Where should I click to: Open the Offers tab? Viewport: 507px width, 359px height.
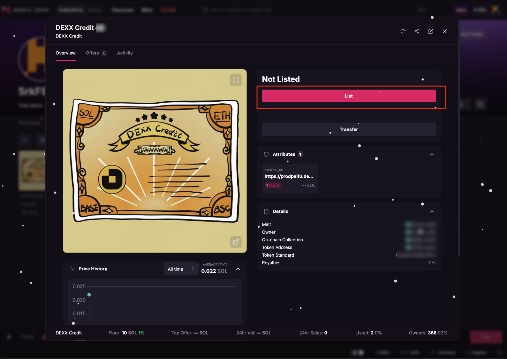(96, 53)
